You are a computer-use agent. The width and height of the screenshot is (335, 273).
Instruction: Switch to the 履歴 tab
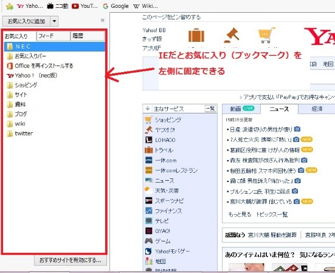click(x=87, y=36)
